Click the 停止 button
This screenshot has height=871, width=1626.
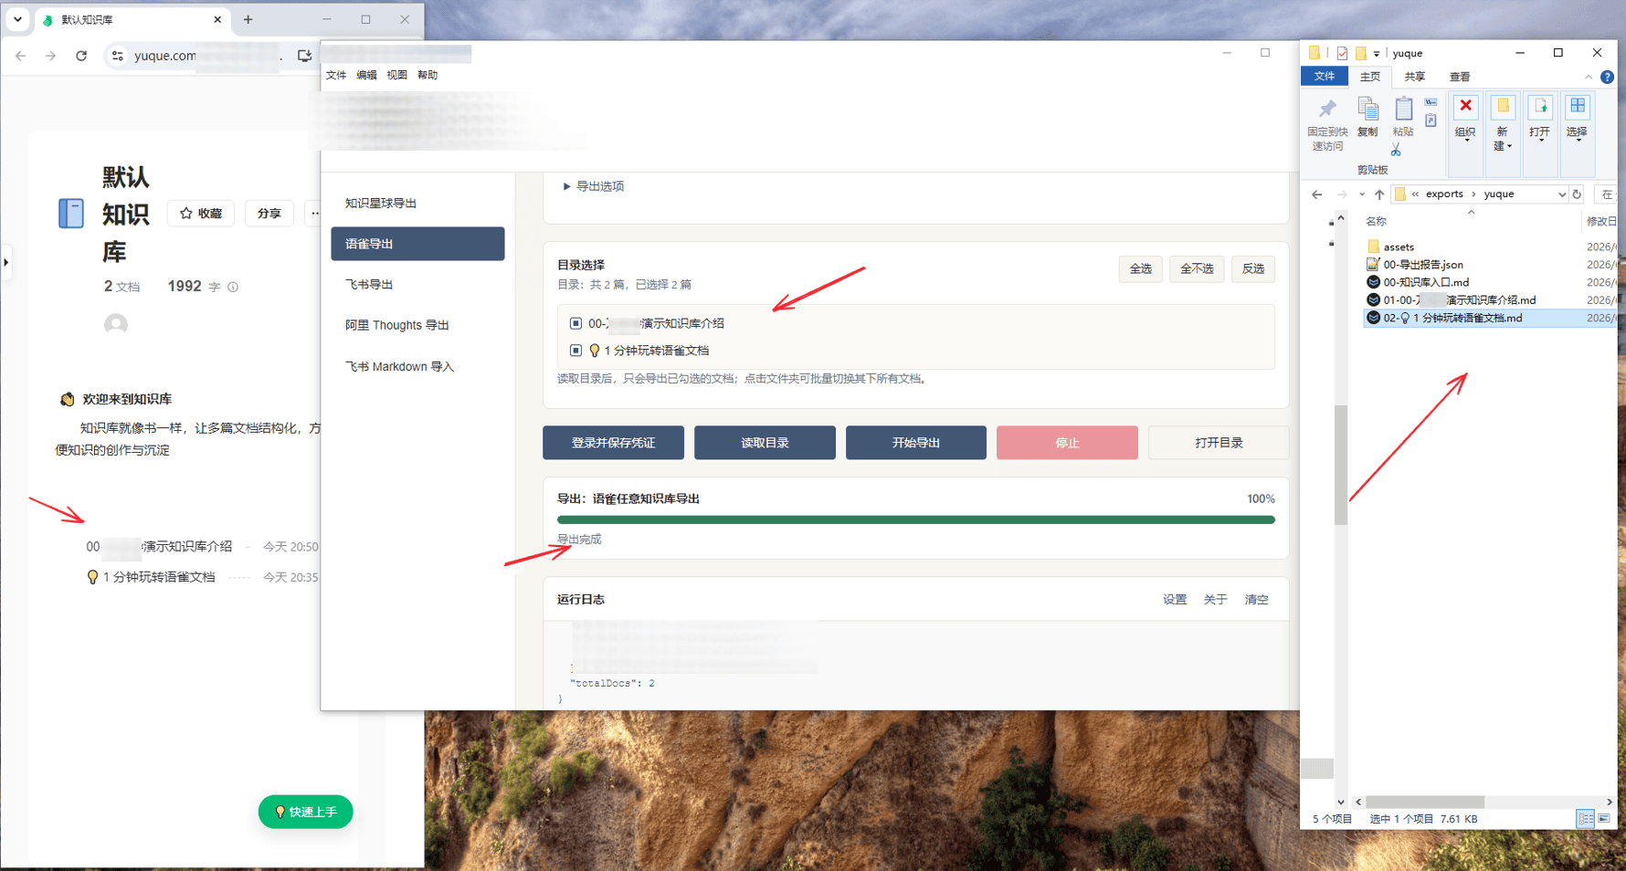(x=1067, y=443)
